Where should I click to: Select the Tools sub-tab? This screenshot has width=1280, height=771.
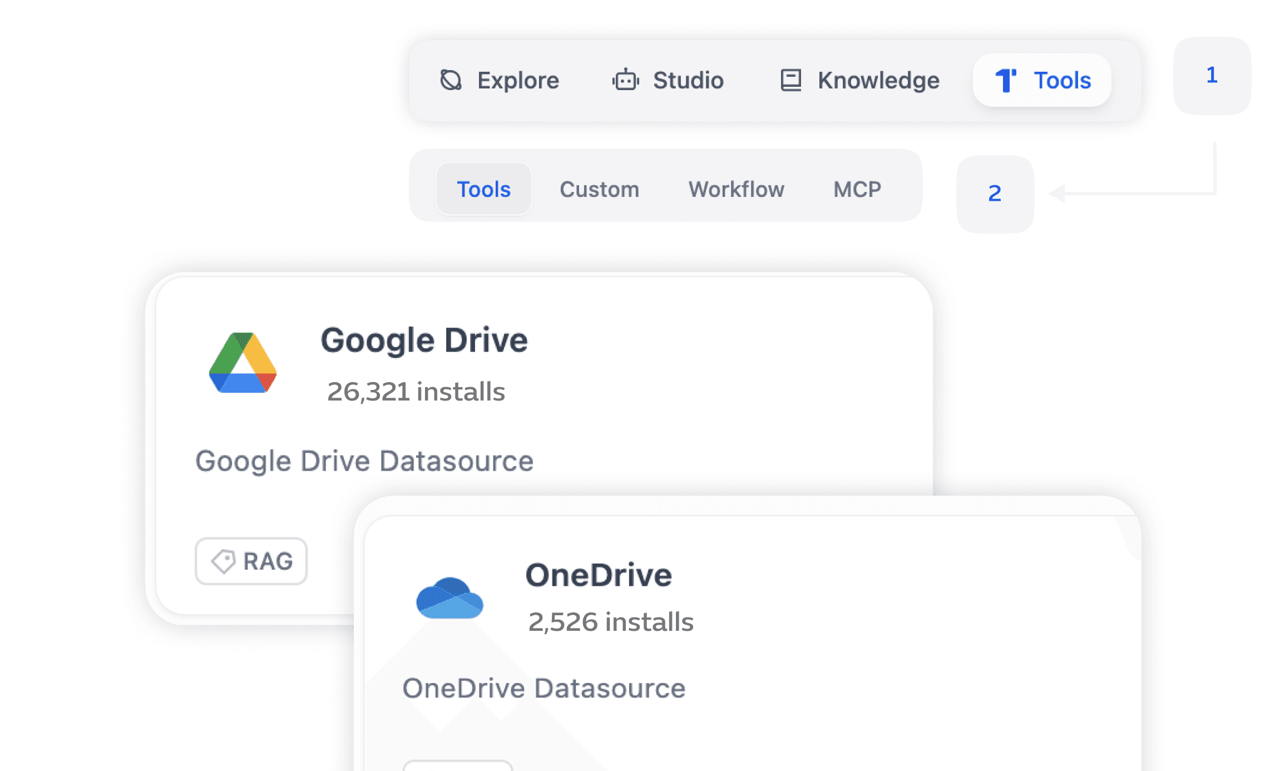(484, 189)
